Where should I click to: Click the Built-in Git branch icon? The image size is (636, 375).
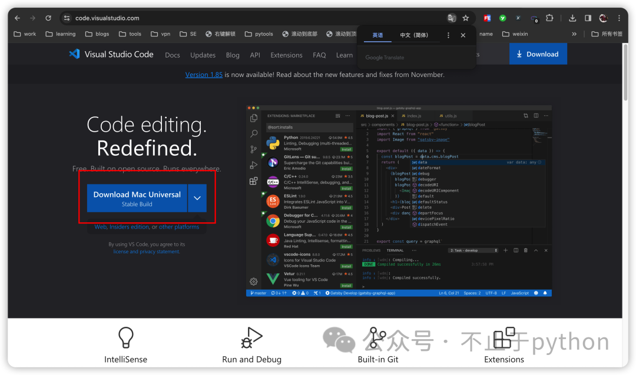[x=377, y=337]
